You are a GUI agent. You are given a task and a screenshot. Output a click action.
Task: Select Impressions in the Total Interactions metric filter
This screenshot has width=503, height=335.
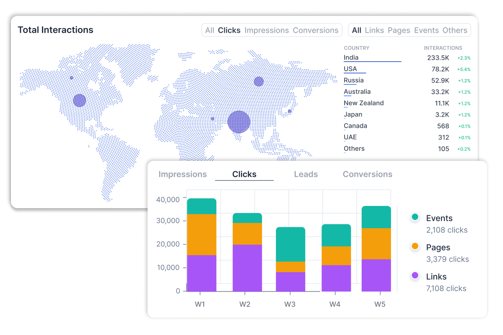pos(267,30)
